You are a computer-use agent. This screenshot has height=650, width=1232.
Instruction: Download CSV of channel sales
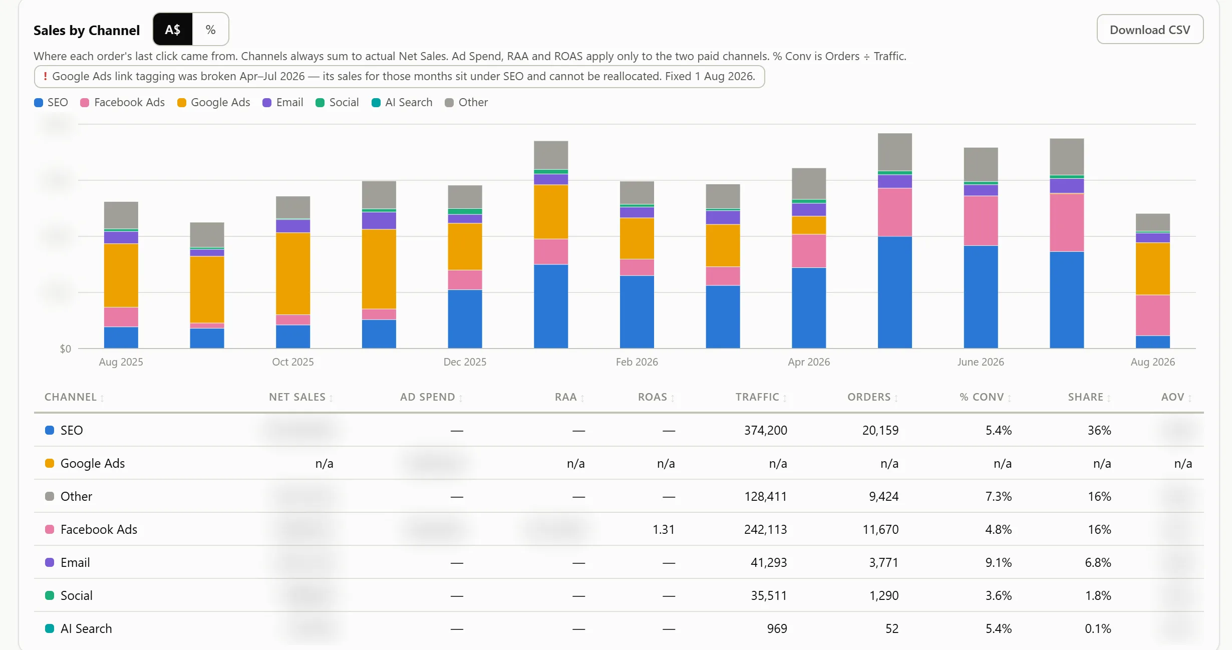click(x=1150, y=30)
